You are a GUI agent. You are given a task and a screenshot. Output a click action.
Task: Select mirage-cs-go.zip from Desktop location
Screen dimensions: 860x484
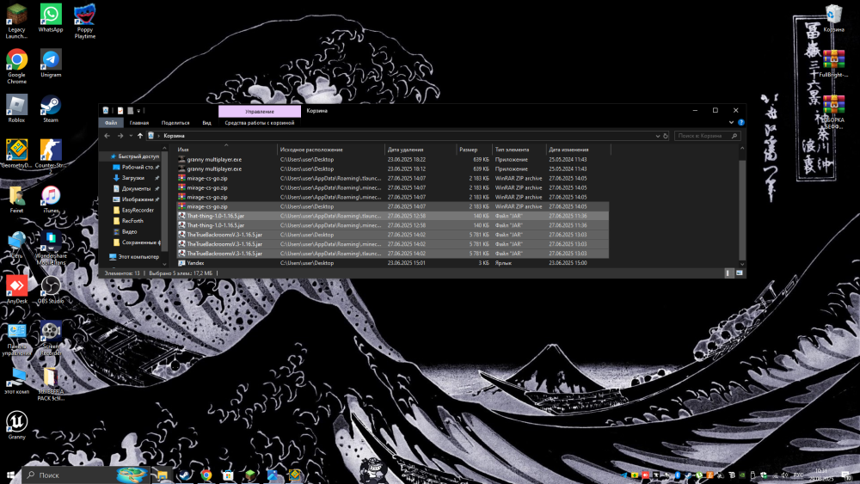[x=392, y=206]
